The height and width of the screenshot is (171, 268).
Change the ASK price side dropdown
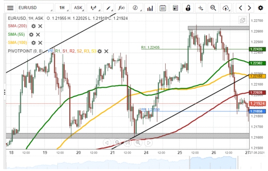(78, 8)
